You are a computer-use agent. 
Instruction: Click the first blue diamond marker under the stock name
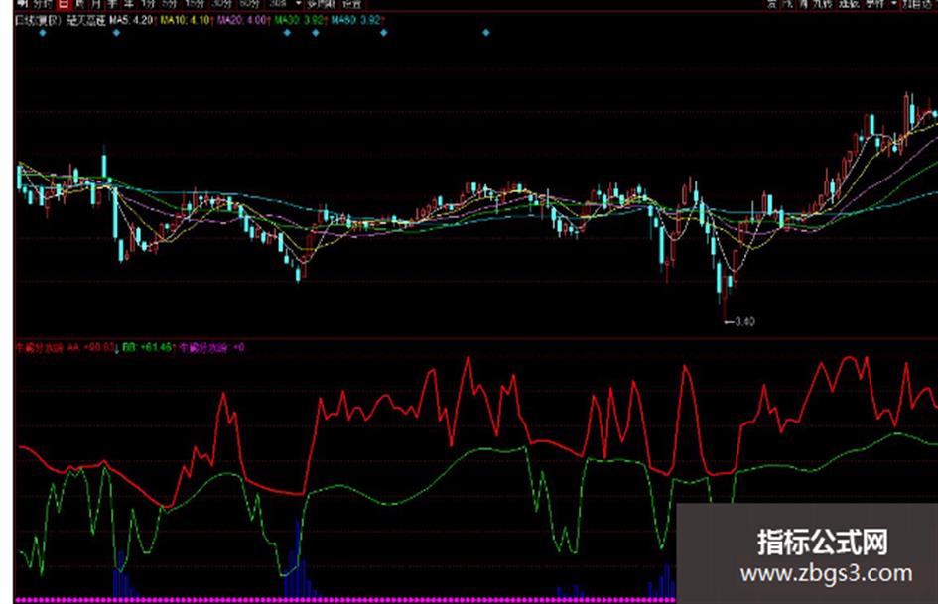click(43, 33)
